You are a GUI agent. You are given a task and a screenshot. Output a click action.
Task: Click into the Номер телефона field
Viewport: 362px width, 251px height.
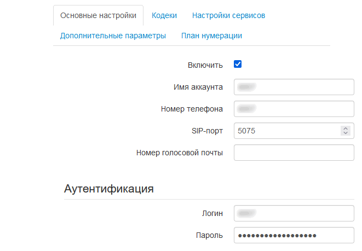coord(294,109)
